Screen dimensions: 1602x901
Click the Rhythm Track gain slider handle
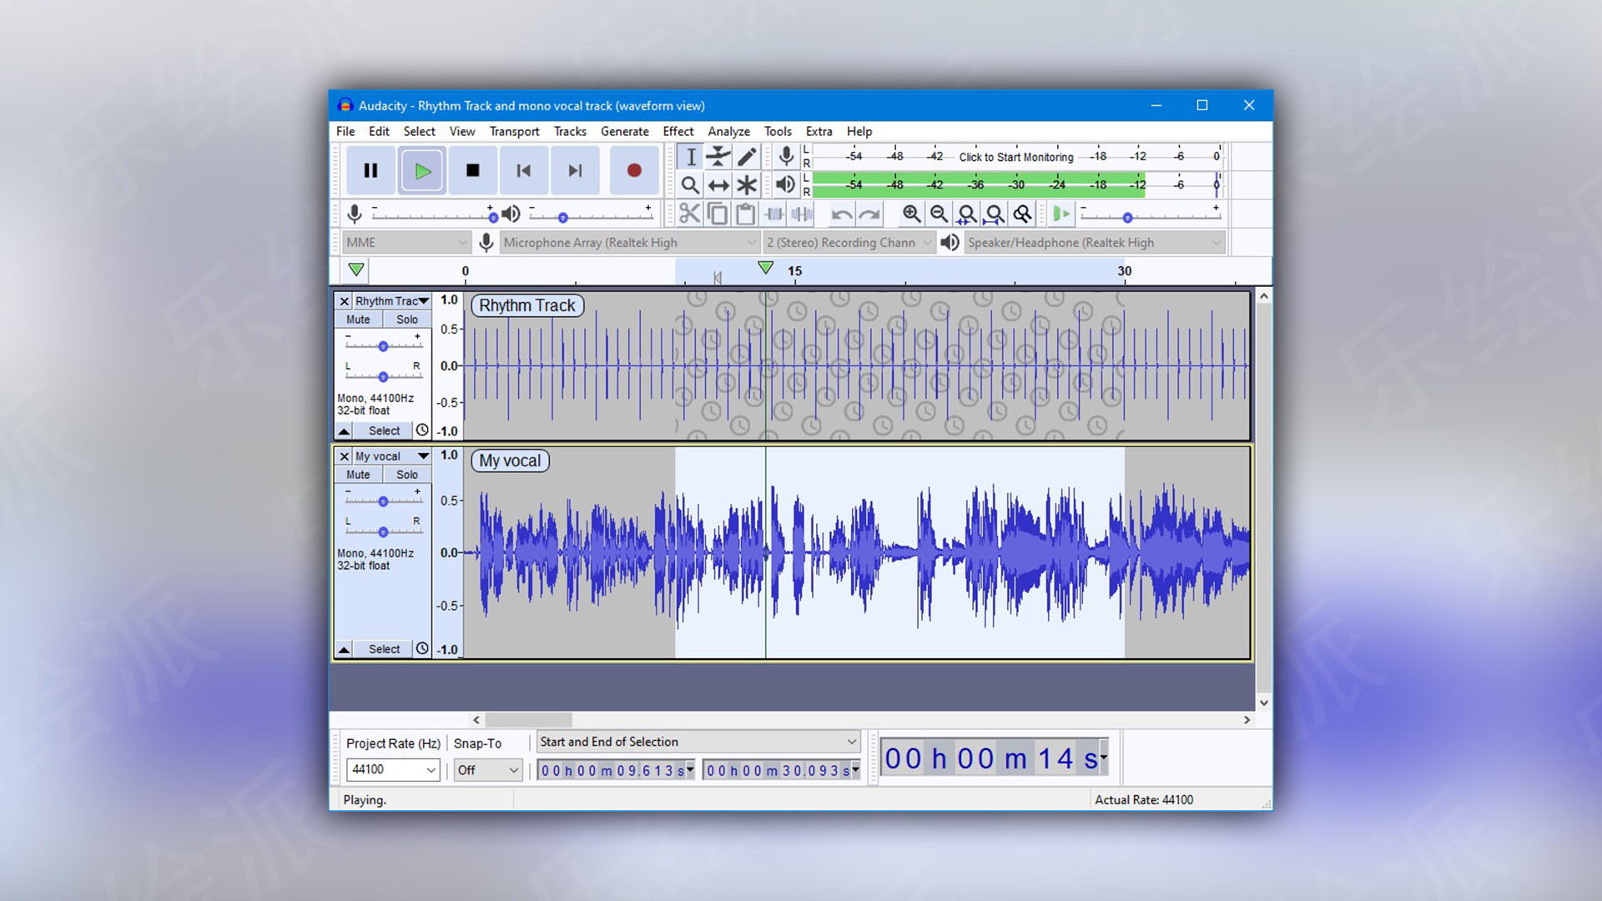(x=383, y=346)
